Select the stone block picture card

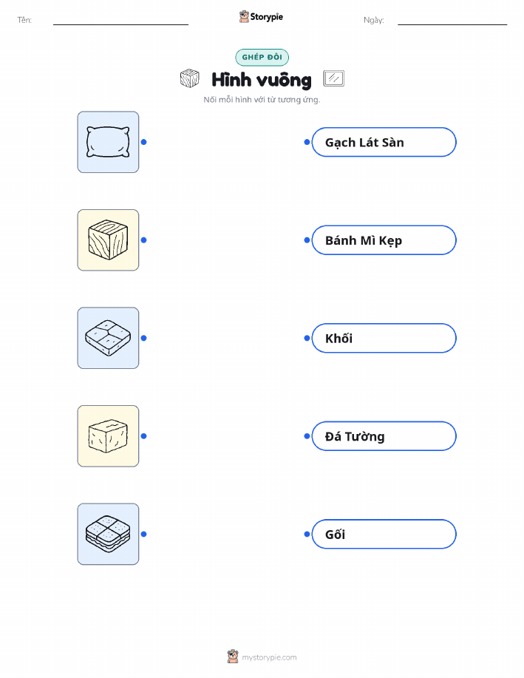click(x=108, y=436)
